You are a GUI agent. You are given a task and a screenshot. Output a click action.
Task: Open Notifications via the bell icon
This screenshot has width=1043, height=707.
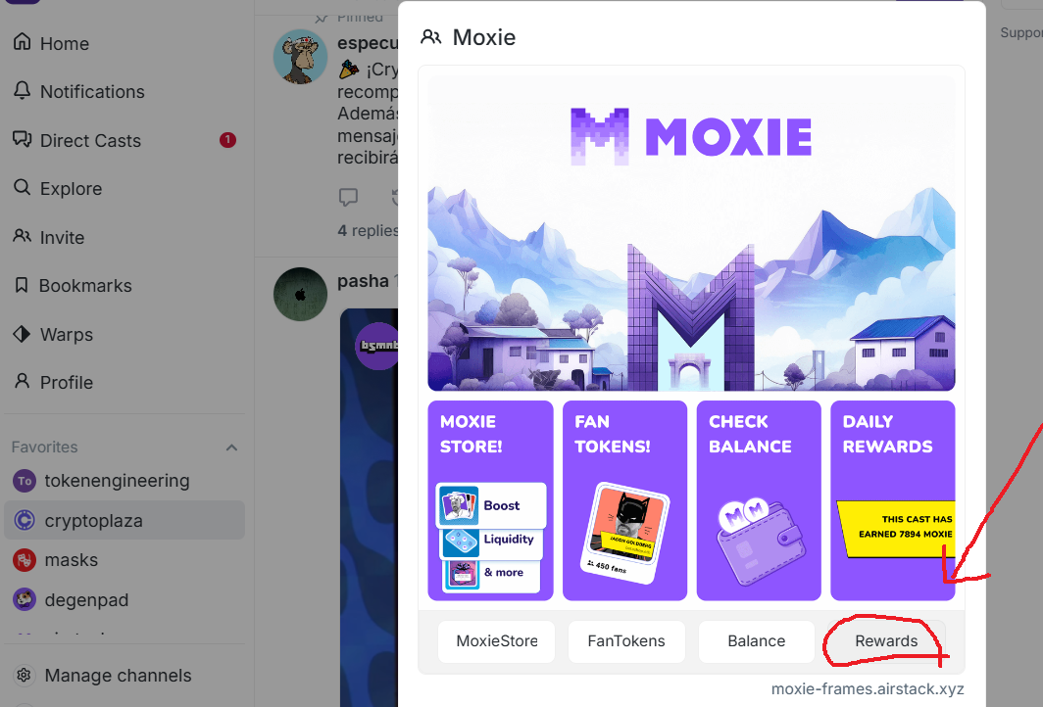click(22, 90)
